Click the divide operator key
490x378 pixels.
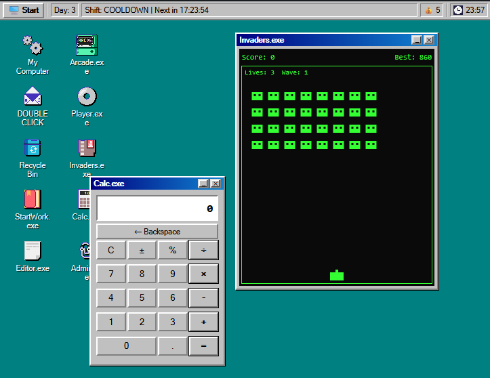click(x=203, y=250)
